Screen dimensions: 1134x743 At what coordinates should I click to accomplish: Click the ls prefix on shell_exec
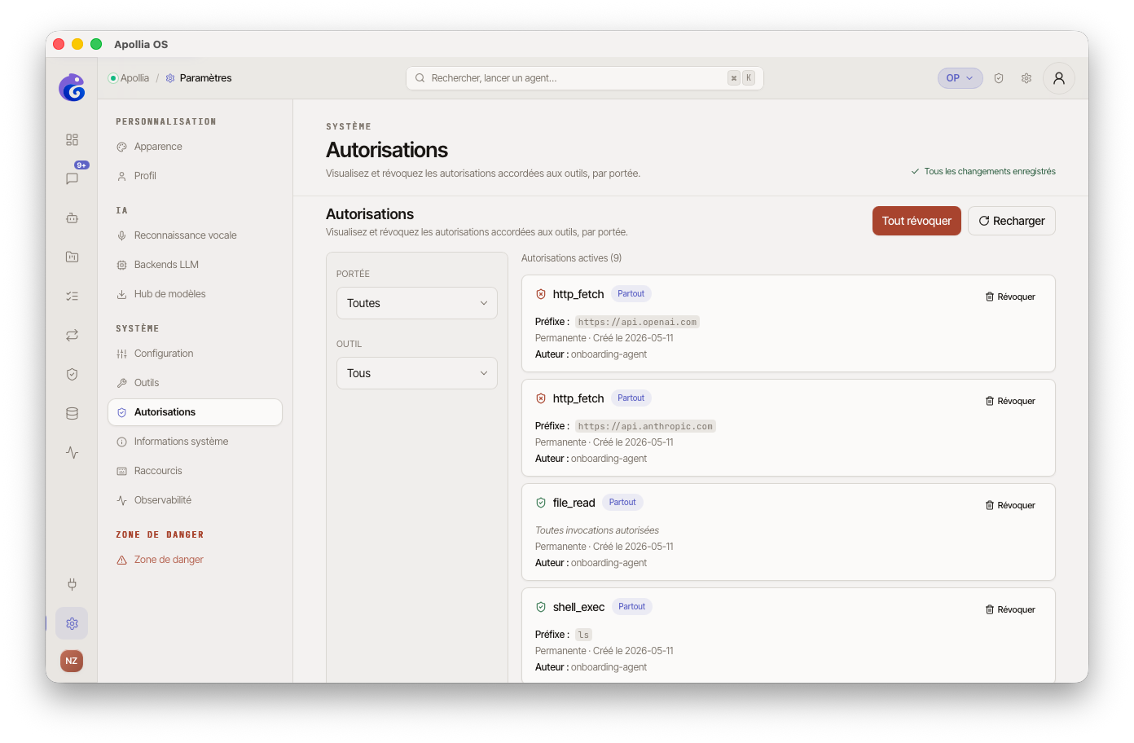coord(583,635)
